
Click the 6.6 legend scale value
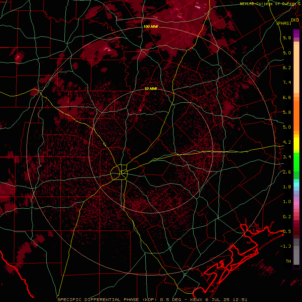tap(287, 97)
